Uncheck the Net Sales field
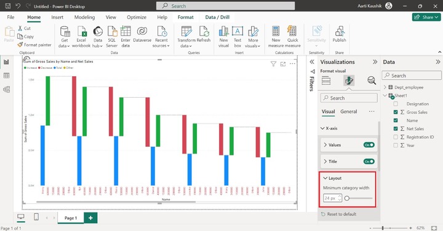Viewport: 443px width, 231px height. [x=396, y=128]
